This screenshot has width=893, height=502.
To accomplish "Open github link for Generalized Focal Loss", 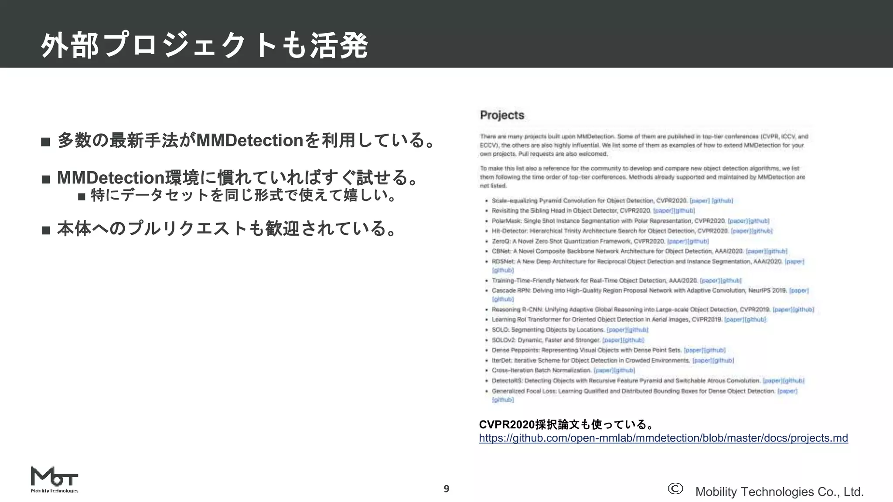I will click(503, 400).
